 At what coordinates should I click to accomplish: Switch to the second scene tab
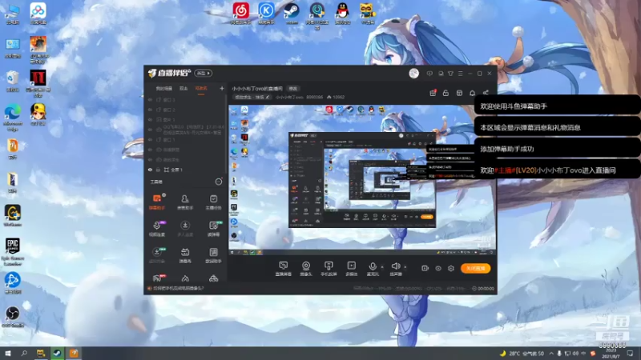pyautogui.click(x=183, y=89)
